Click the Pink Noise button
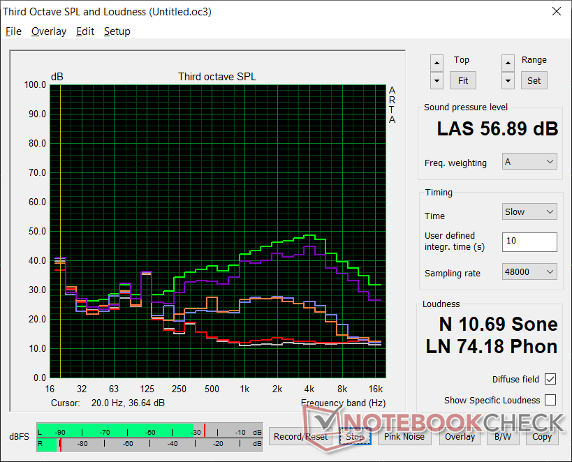 tap(404, 436)
